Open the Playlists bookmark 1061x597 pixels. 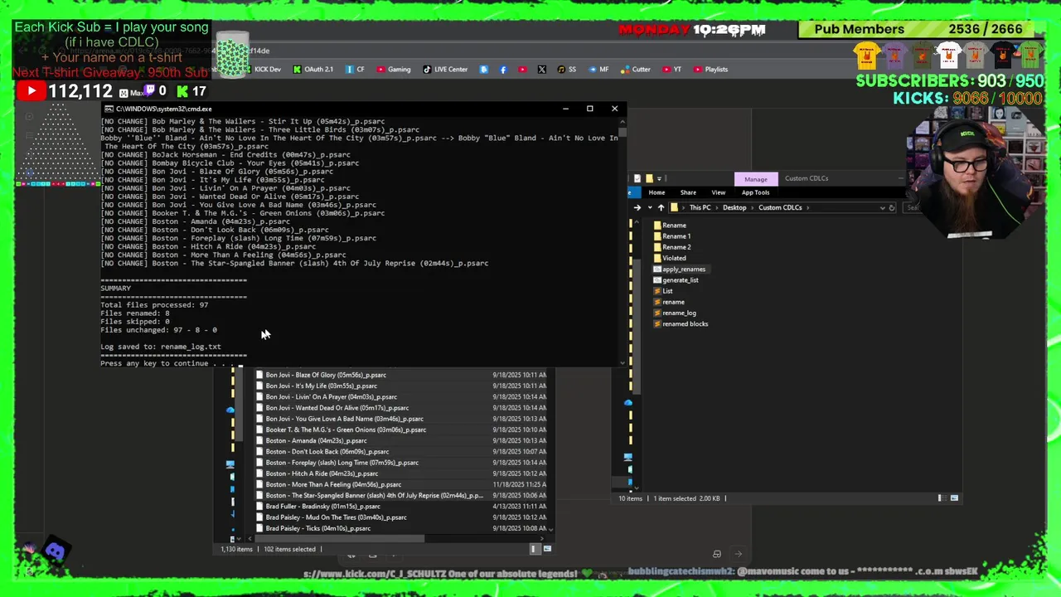click(x=711, y=70)
